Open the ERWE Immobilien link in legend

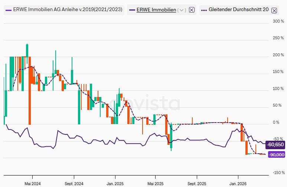pyautogui.click(x=156, y=10)
